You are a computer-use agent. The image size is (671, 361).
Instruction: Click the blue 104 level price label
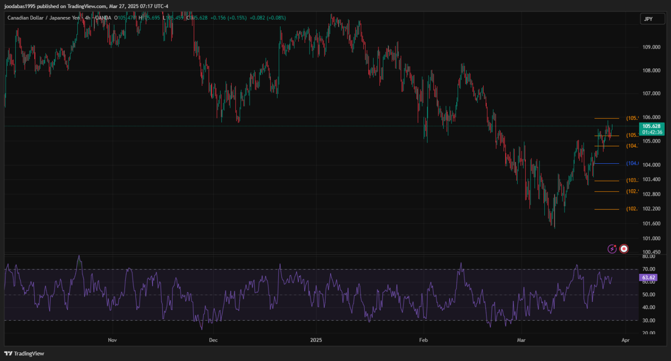pyautogui.click(x=632, y=163)
